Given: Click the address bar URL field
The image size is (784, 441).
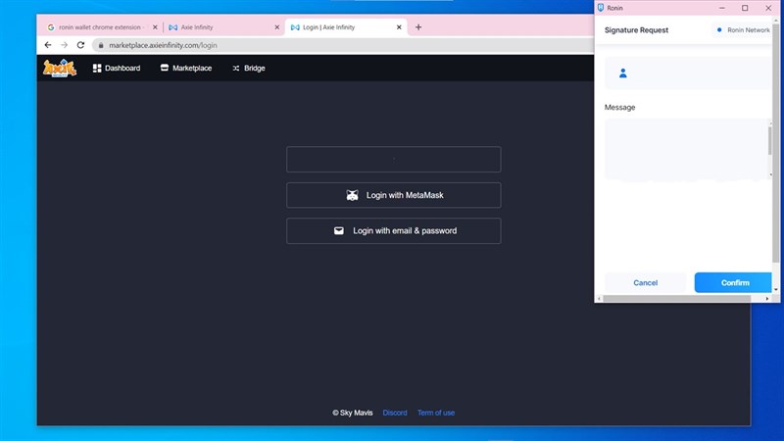Looking at the screenshot, I should click(x=342, y=45).
